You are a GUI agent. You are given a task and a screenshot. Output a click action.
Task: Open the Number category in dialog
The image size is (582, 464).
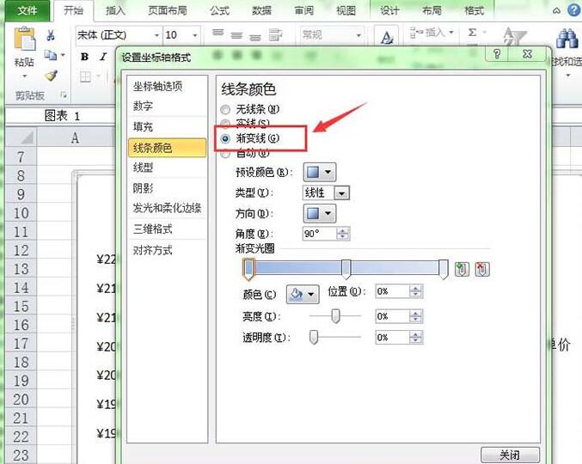[x=167, y=106]
